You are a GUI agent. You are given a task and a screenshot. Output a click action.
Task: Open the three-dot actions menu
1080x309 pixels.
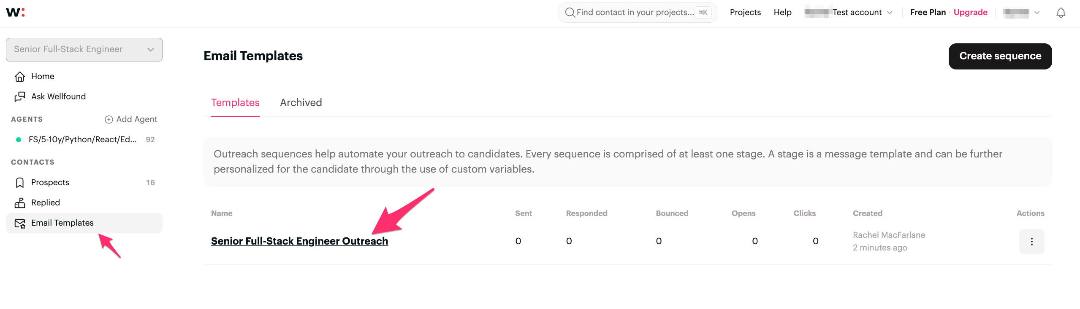click(x=1031, y=242)
